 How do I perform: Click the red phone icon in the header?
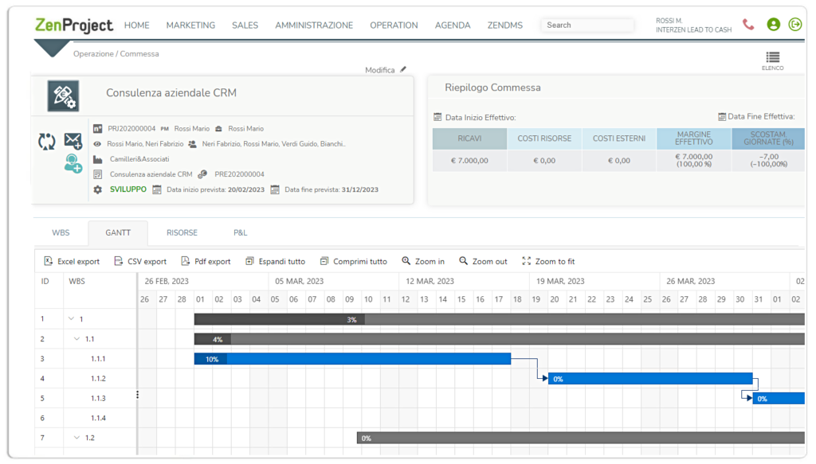click(x=747, y=25)
